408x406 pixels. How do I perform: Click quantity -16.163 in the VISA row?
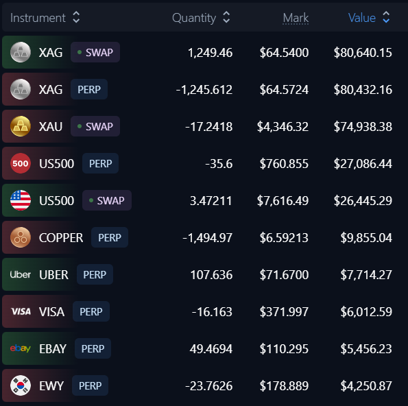[x=212, y=312]
